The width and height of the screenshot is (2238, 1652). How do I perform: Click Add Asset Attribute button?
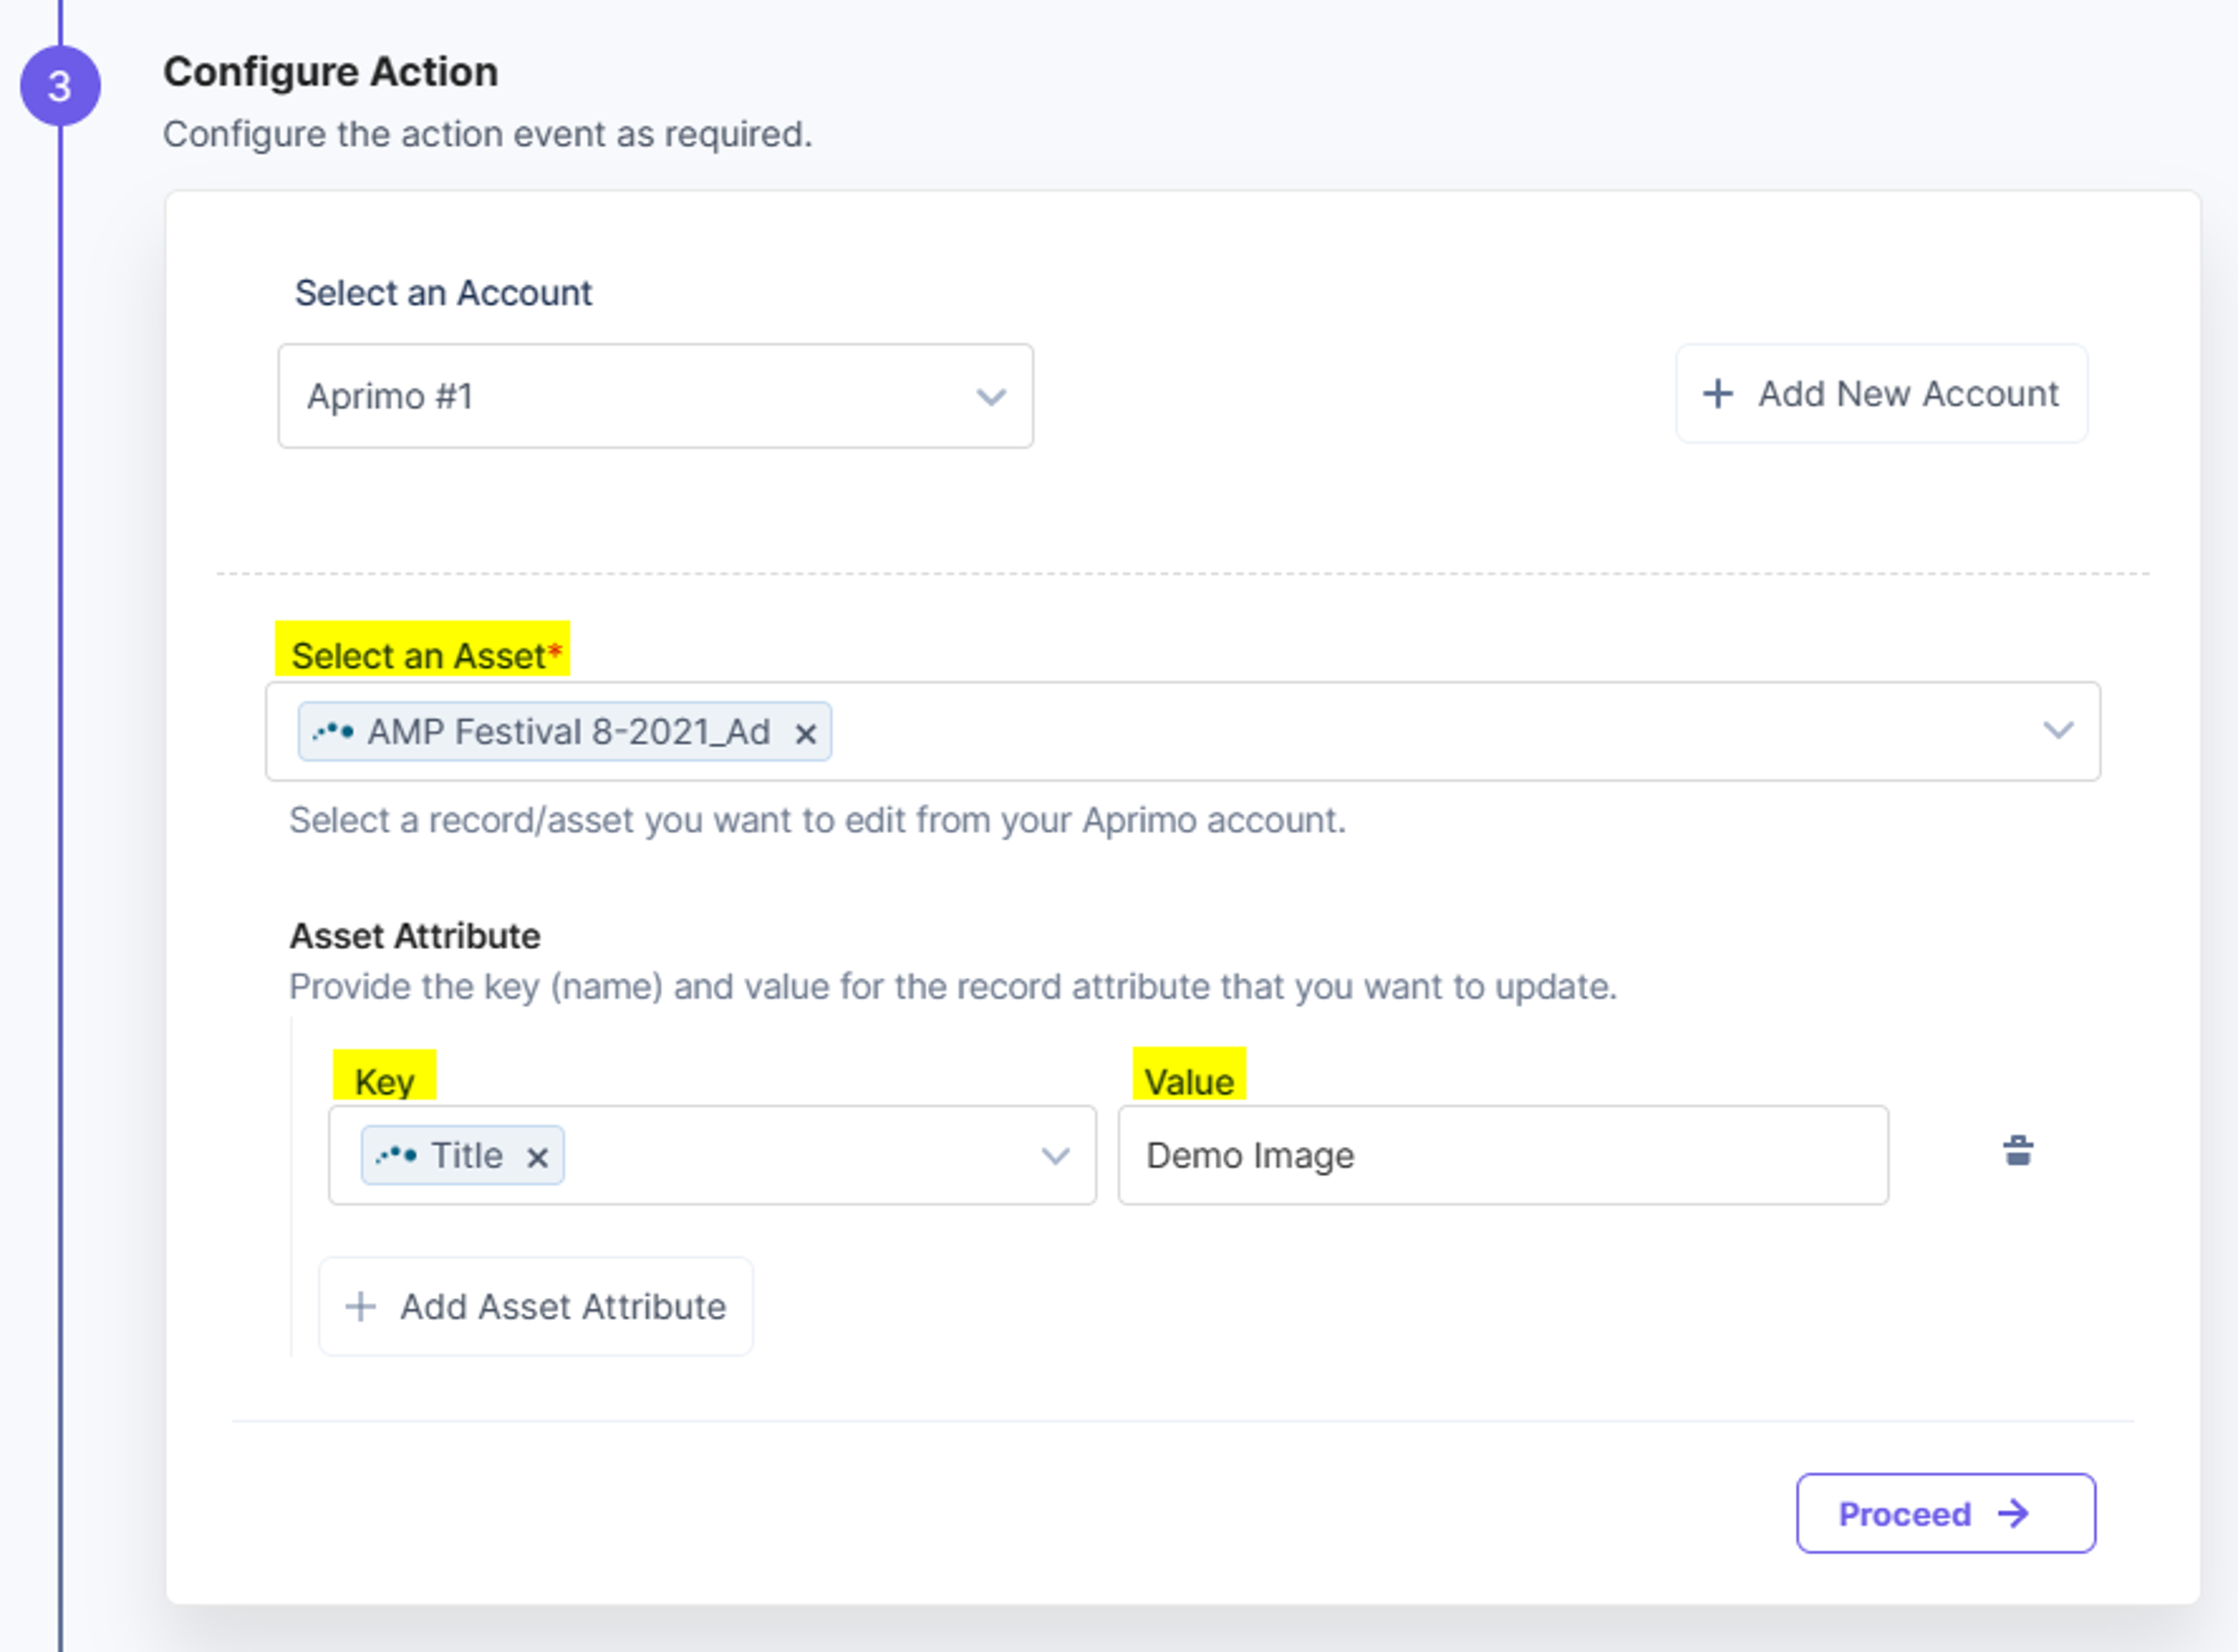(535, 1306)
